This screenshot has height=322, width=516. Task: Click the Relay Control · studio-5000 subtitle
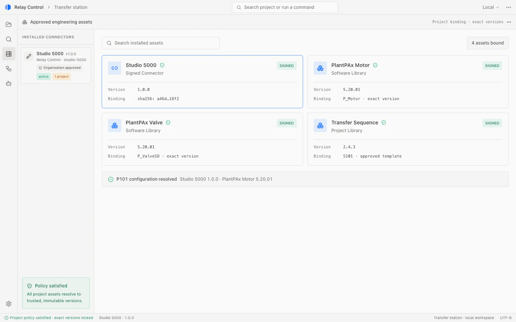coord(61,60)
